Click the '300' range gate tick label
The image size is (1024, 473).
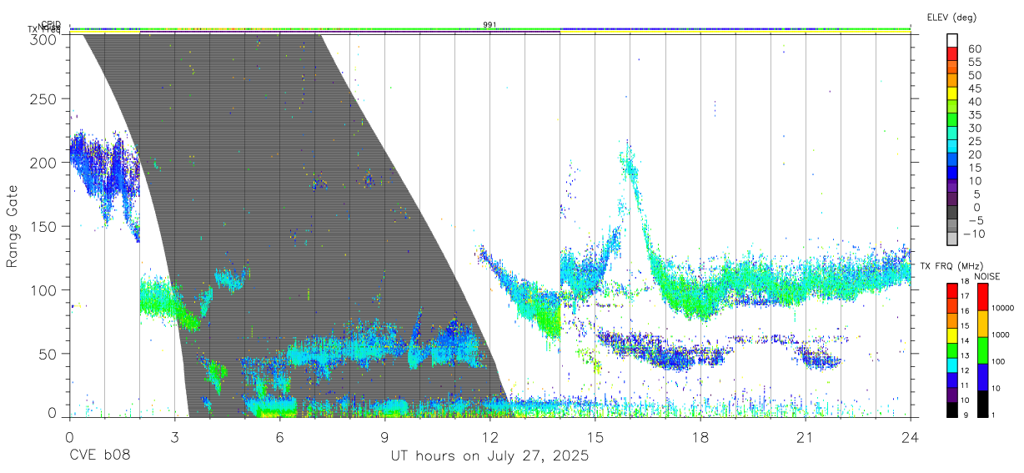click(x=45, y=38)
